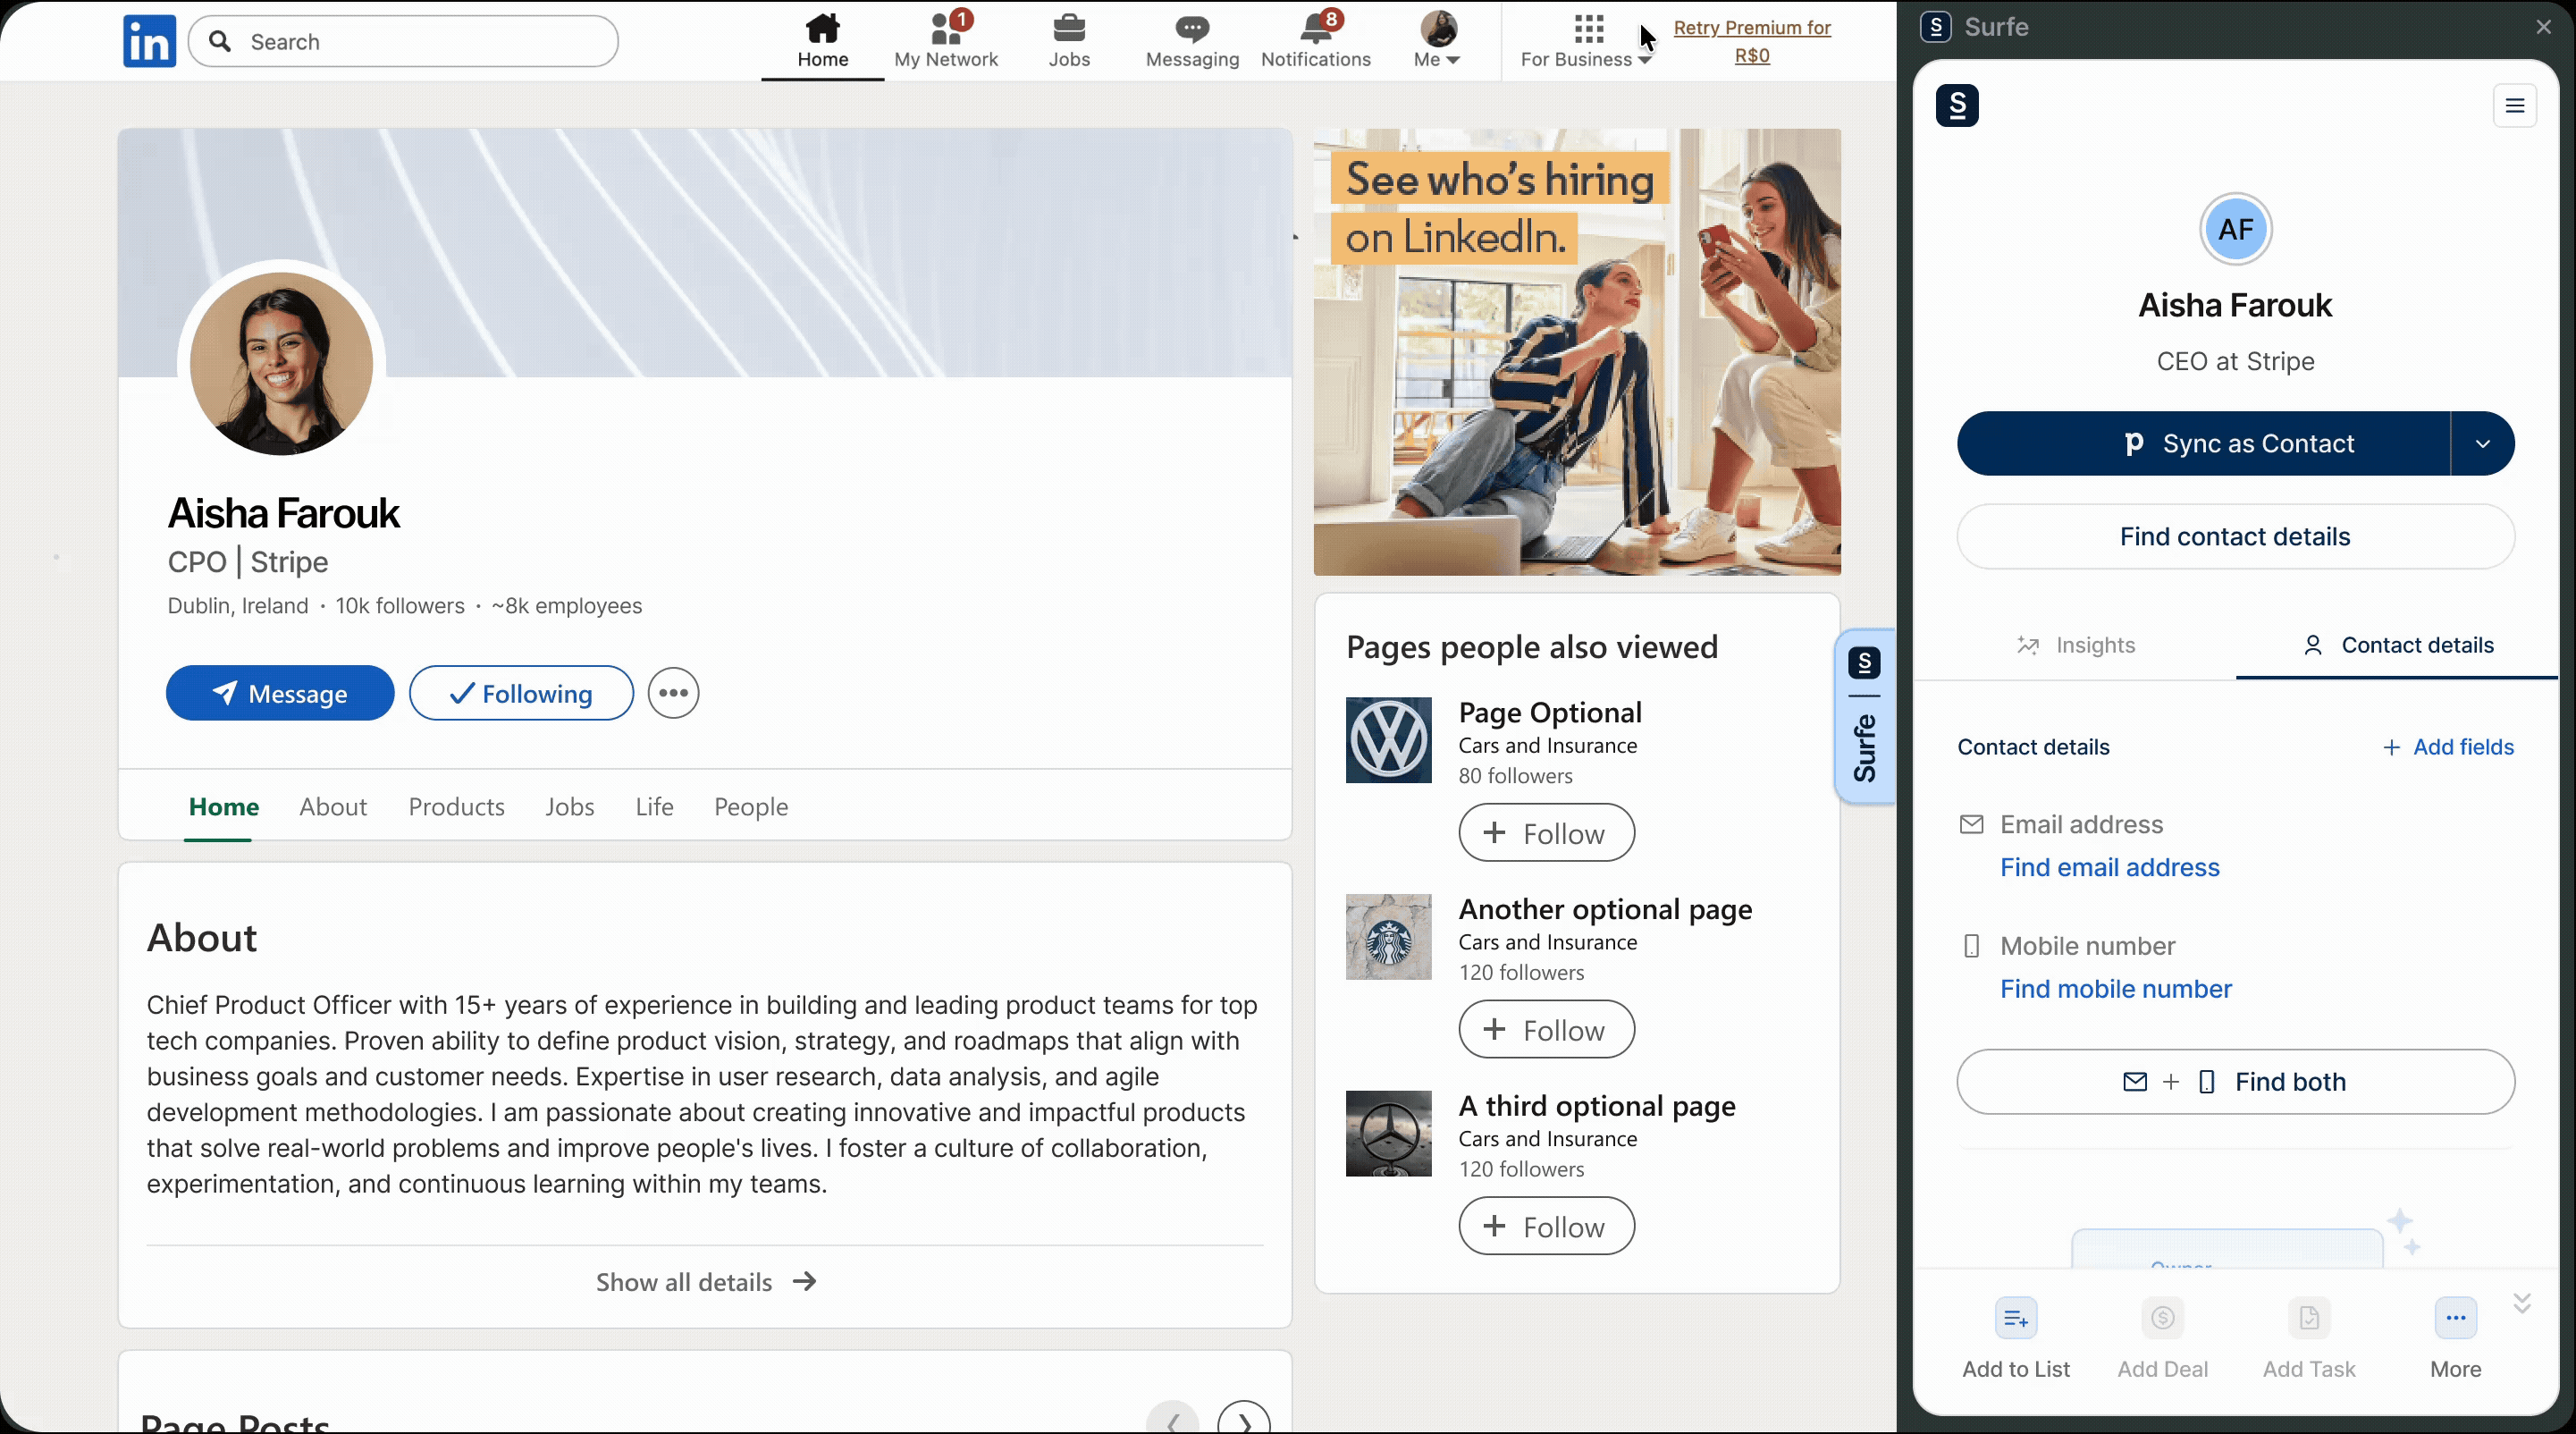Open the Jobs briefcase icon

click(x=1069, y=41)
